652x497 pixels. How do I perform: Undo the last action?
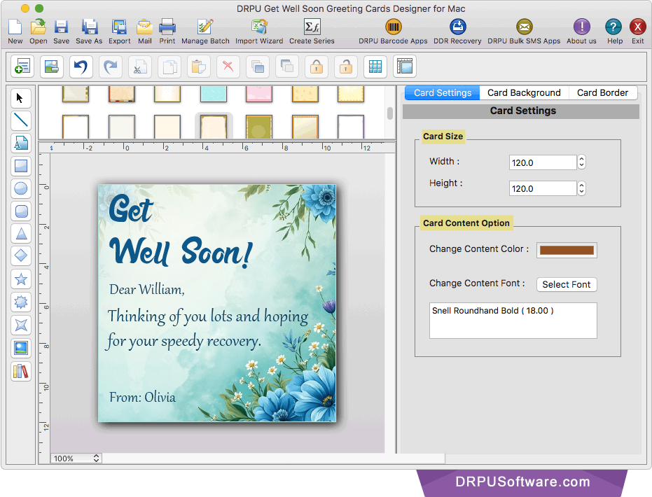pyautogui.click(x=80, y=66)
